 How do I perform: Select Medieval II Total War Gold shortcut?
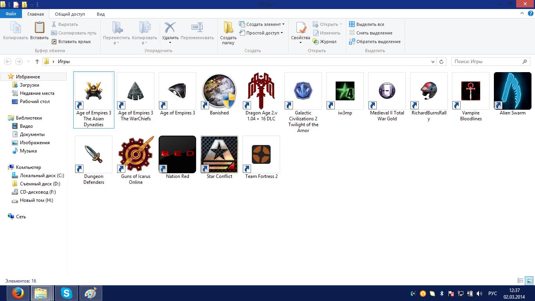387,91
